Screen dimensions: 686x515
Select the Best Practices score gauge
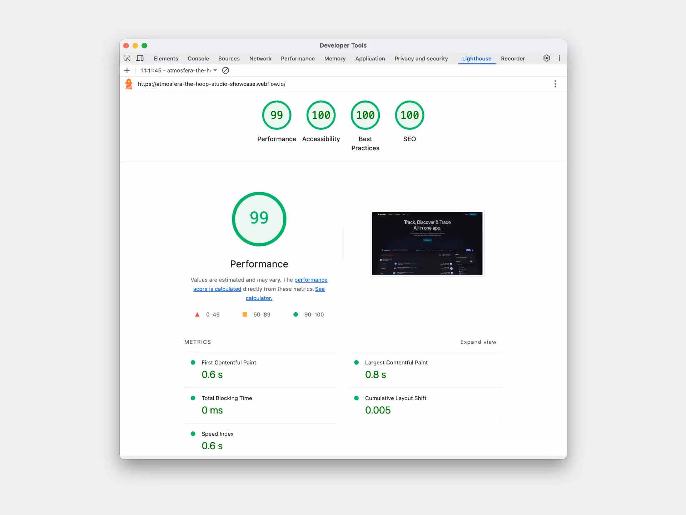365,115
